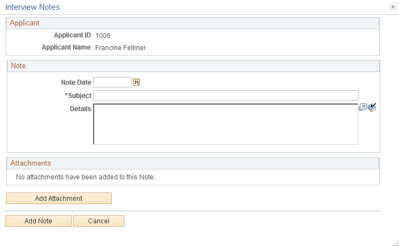Click applicant name Francine Felkner
This screenshot has height=247, width=399.
[x=121, y=48]
